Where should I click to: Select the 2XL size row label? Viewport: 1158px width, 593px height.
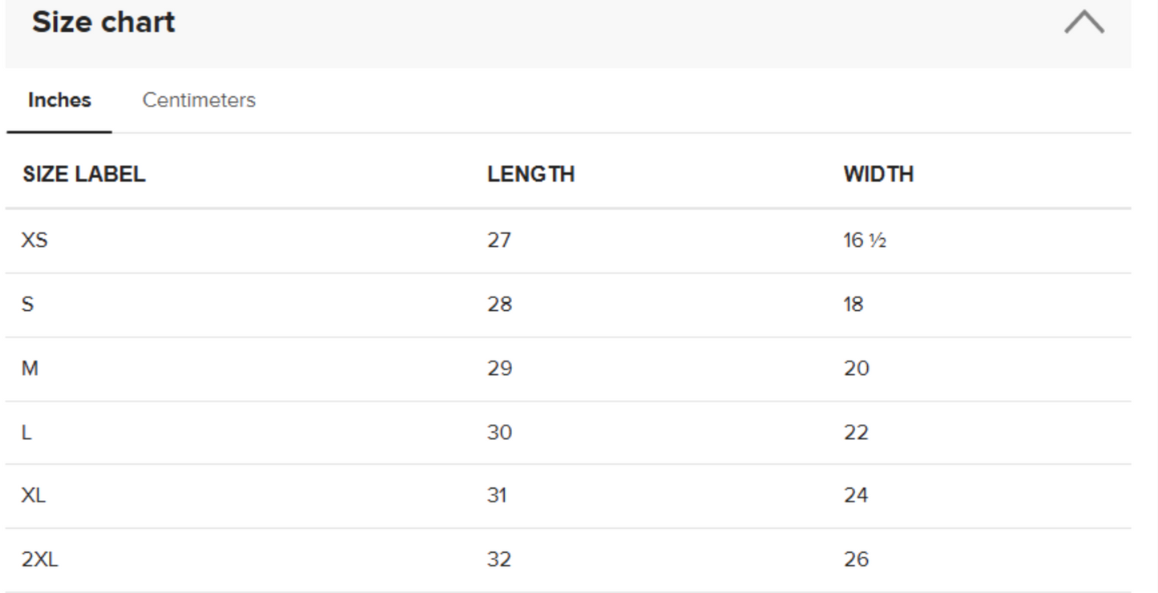[x=40, y=559]
